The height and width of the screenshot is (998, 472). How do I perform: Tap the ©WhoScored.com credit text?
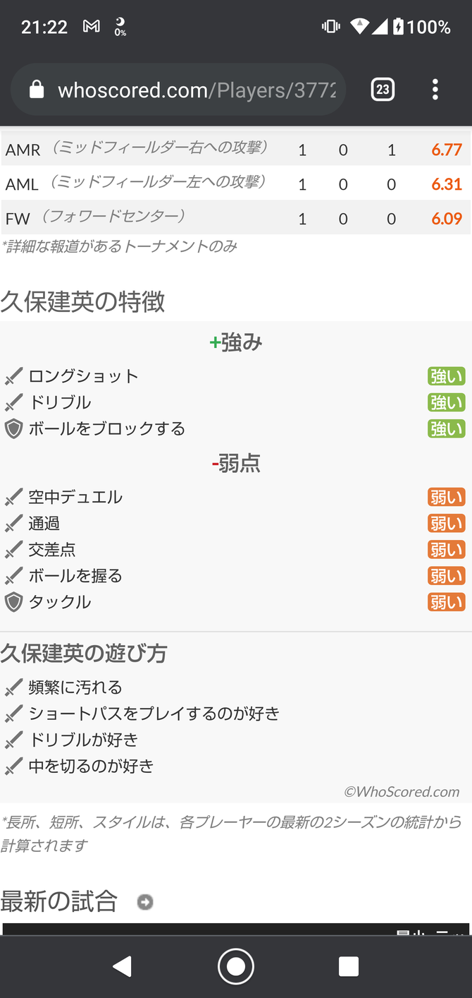pos(402,792)
